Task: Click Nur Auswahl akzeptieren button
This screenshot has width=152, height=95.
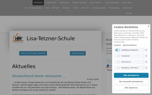Action: (131, 82)
